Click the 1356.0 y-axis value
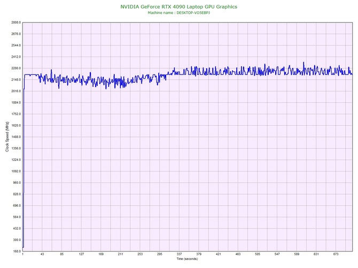 [16, 148]
